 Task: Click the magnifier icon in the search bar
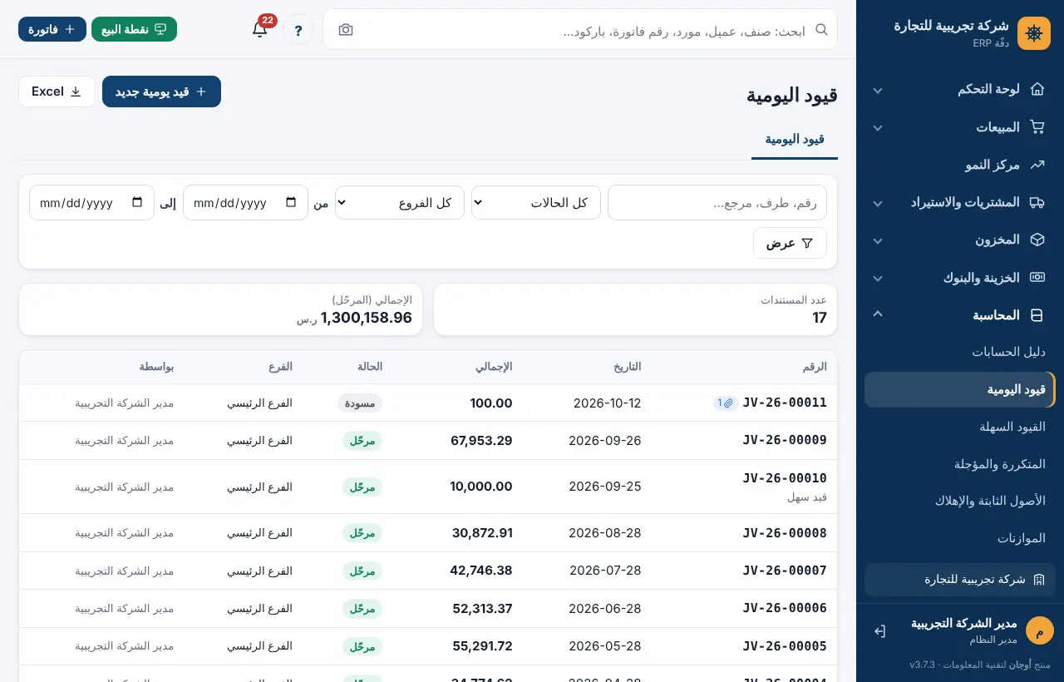[821, 29]
